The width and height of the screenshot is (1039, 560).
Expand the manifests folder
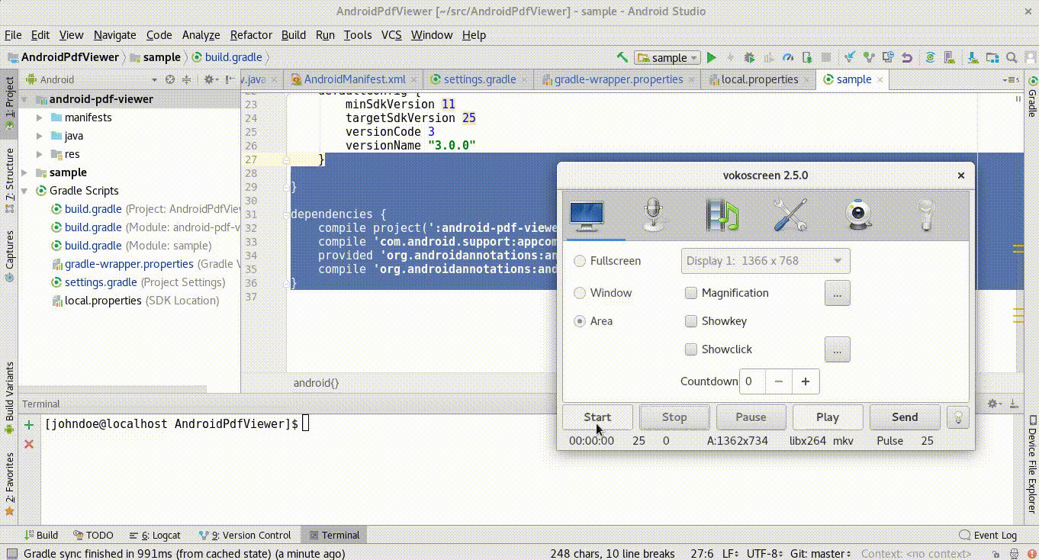(x=40, y=117)
